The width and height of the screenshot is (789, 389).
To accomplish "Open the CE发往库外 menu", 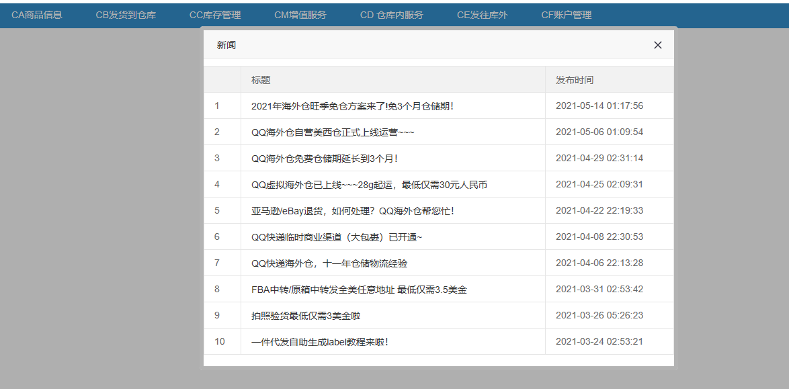I will point(482,15).
